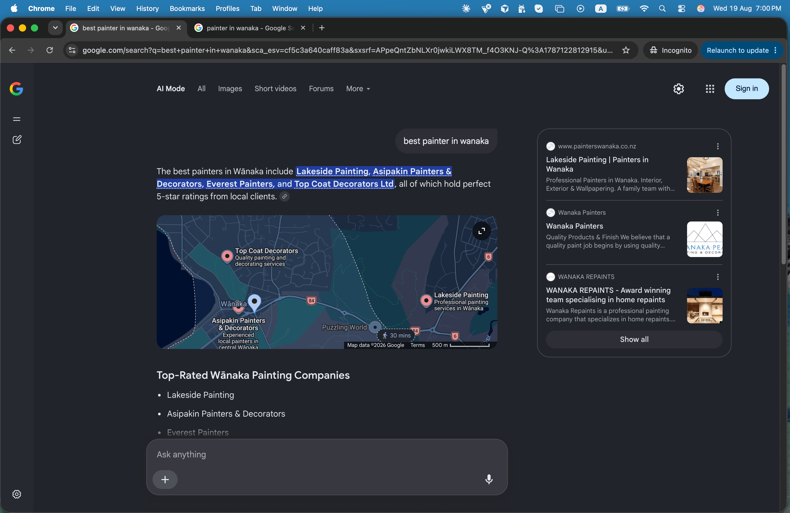Screen dimensions: 790x513
Task: Click 'Asipakin Painters & Decorators' list item
Action: coord(226,414)
